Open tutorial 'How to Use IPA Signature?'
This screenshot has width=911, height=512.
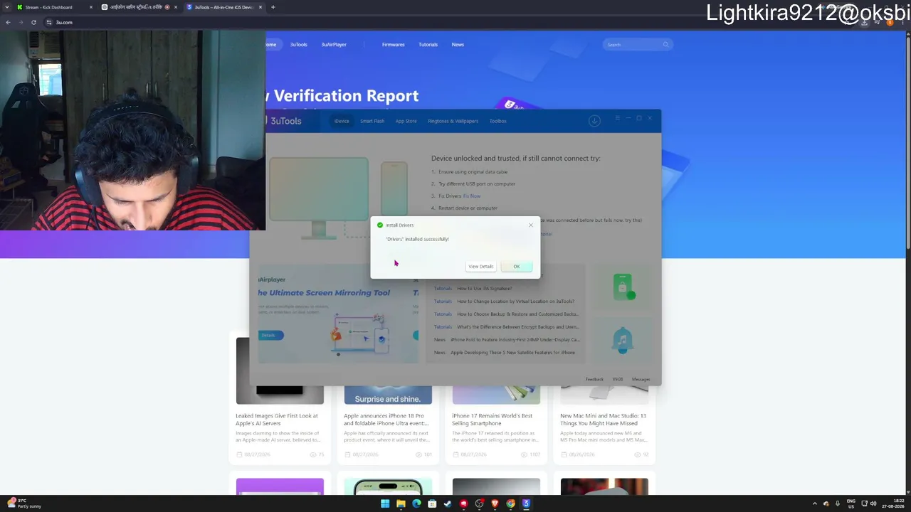(484, 289)
